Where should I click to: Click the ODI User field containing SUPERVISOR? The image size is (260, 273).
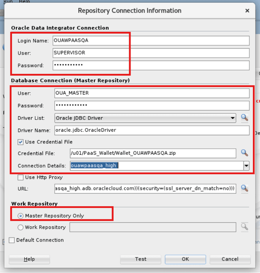click(151, 53)
